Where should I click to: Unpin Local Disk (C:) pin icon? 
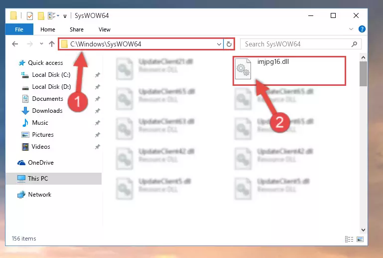(x=97, y=75)
